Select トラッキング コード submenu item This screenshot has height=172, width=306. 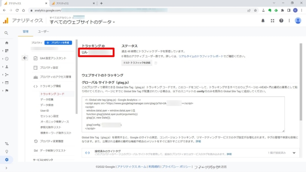point(52,94)
